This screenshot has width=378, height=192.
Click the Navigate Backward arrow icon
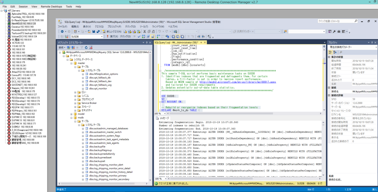(x=62, y=32)
